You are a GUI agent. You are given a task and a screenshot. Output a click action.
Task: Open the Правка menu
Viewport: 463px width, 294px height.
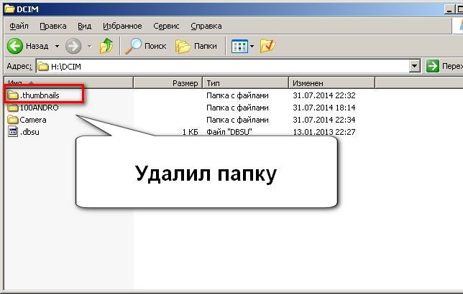53,26
